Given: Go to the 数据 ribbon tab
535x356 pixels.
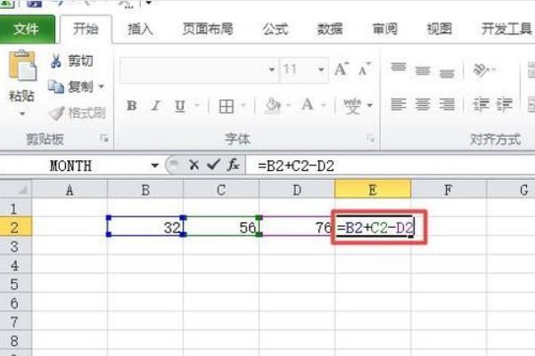Looking at the screenshot, I should click(330, 29).
